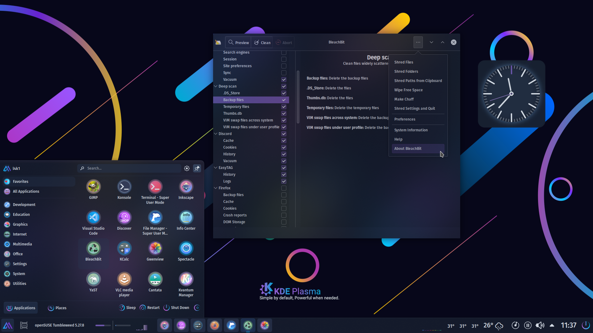This screenshot has height=333, width=593.
Task: Click the launcher Search field
Action: (129, 168)
